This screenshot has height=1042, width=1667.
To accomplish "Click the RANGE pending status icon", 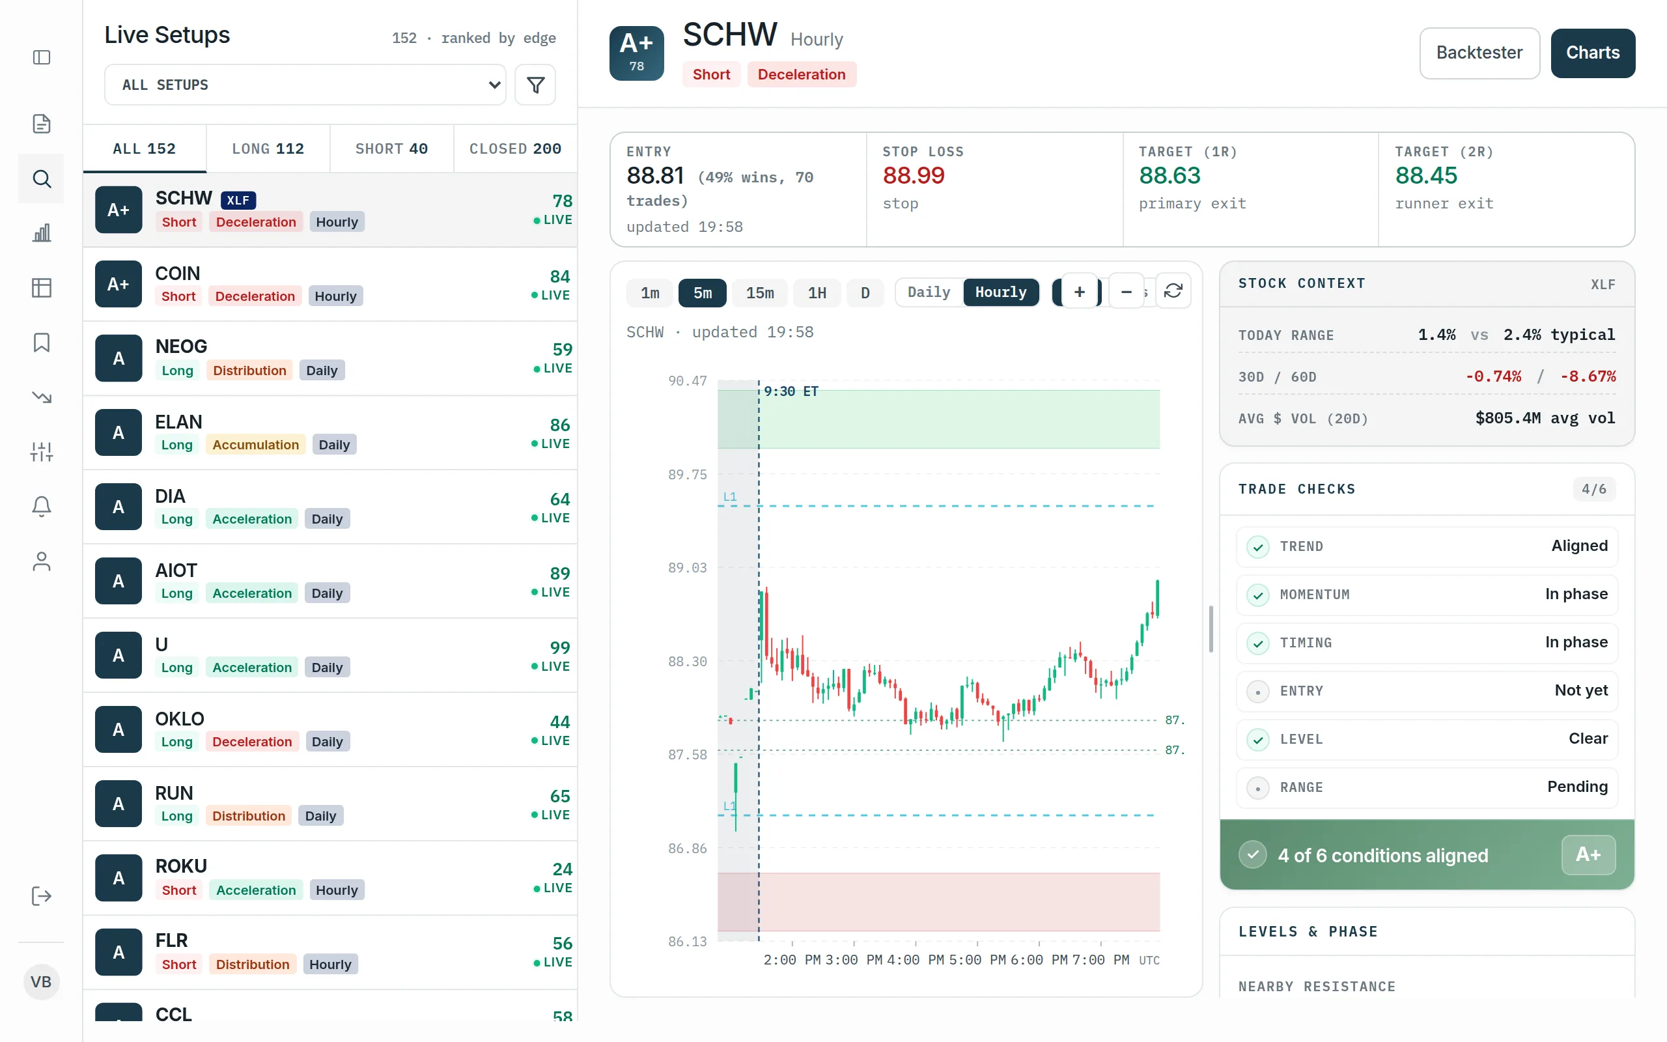I will pos(1258,788).
